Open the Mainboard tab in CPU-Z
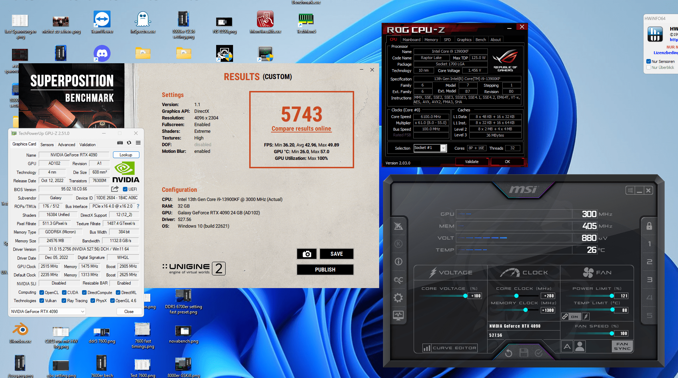The height and width of the screenshot is (378, 678). tap(412, 40)
